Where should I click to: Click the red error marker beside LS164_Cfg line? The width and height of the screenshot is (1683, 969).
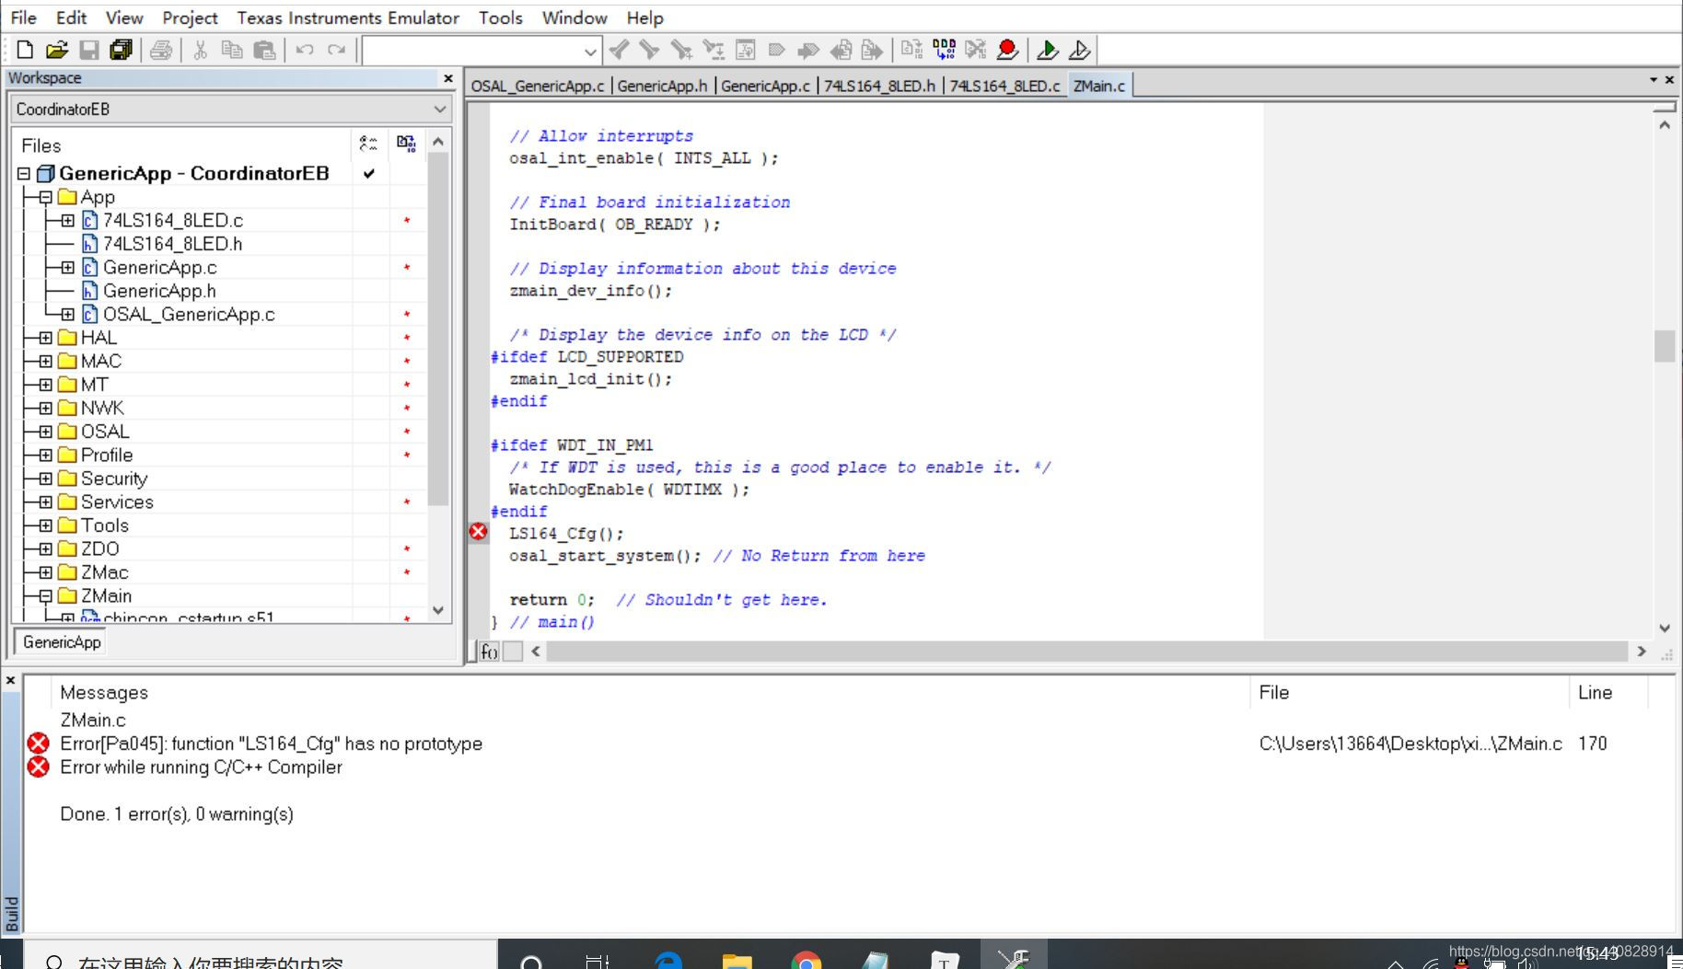[478, 531]
